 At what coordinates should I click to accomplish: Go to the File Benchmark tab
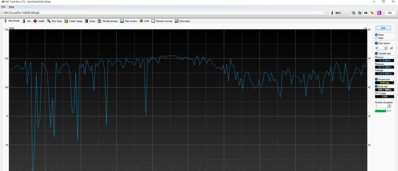pyautogui.click(x=108, y=21)
